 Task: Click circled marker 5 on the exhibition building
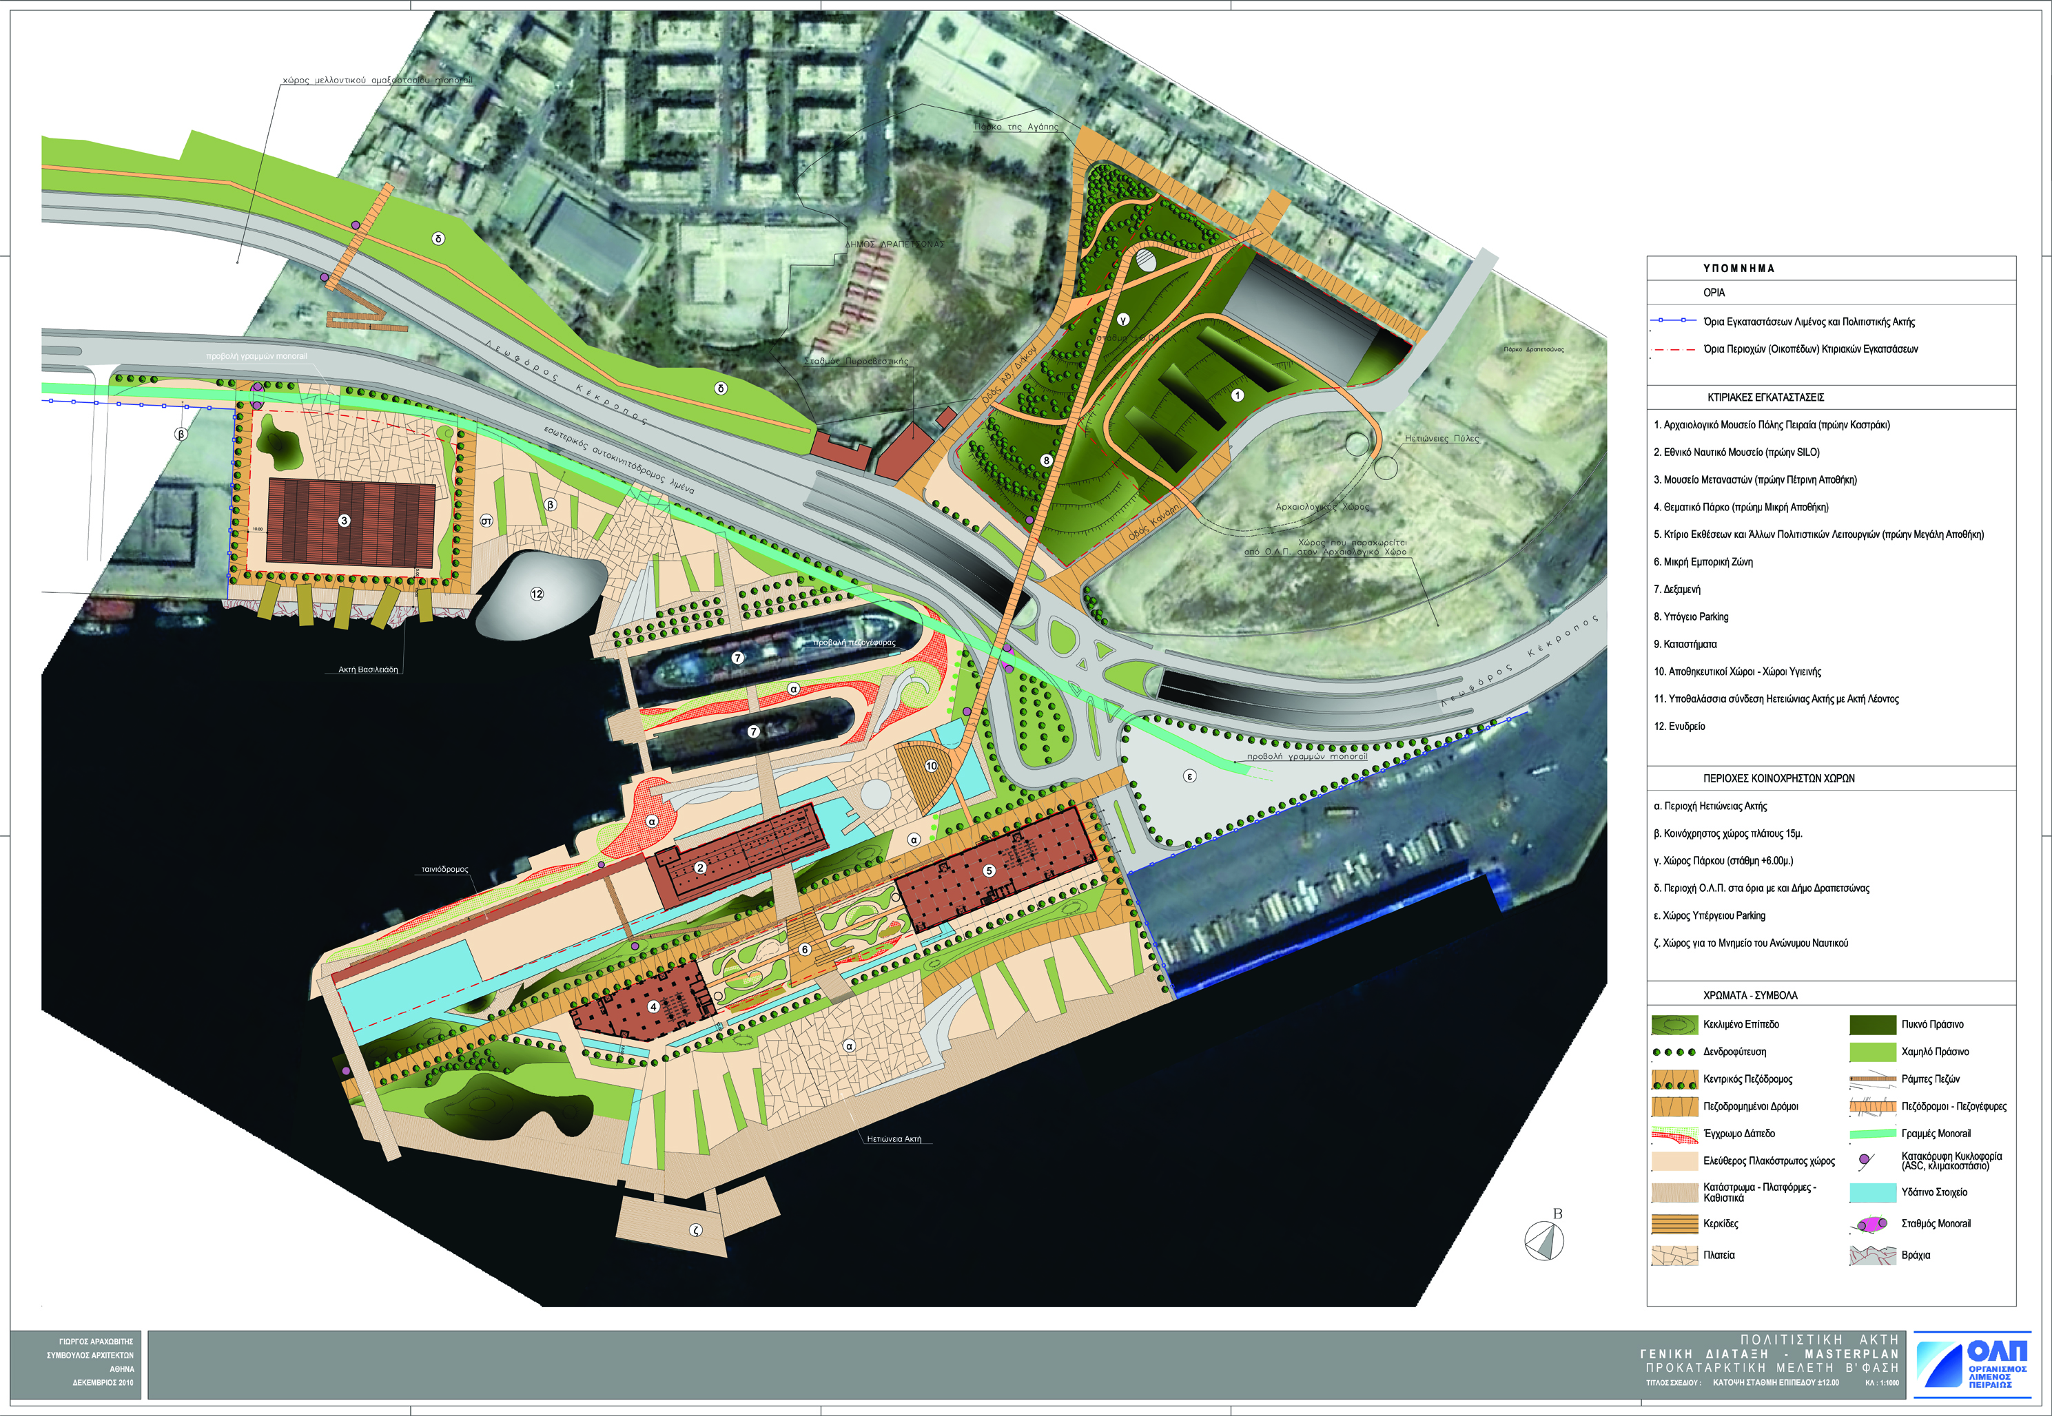coord(989,871)
